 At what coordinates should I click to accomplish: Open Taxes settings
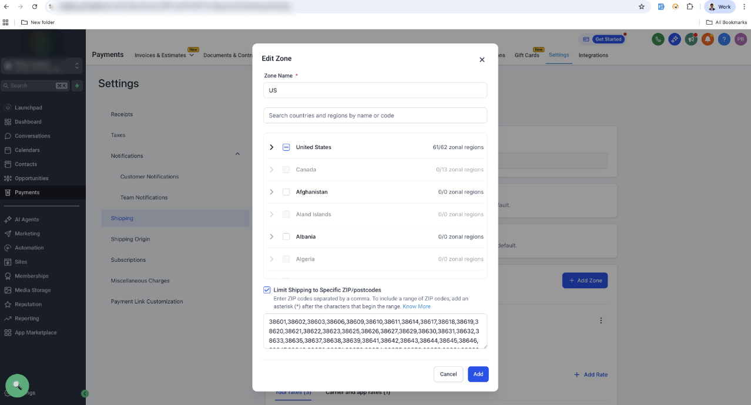pos(118,135)
